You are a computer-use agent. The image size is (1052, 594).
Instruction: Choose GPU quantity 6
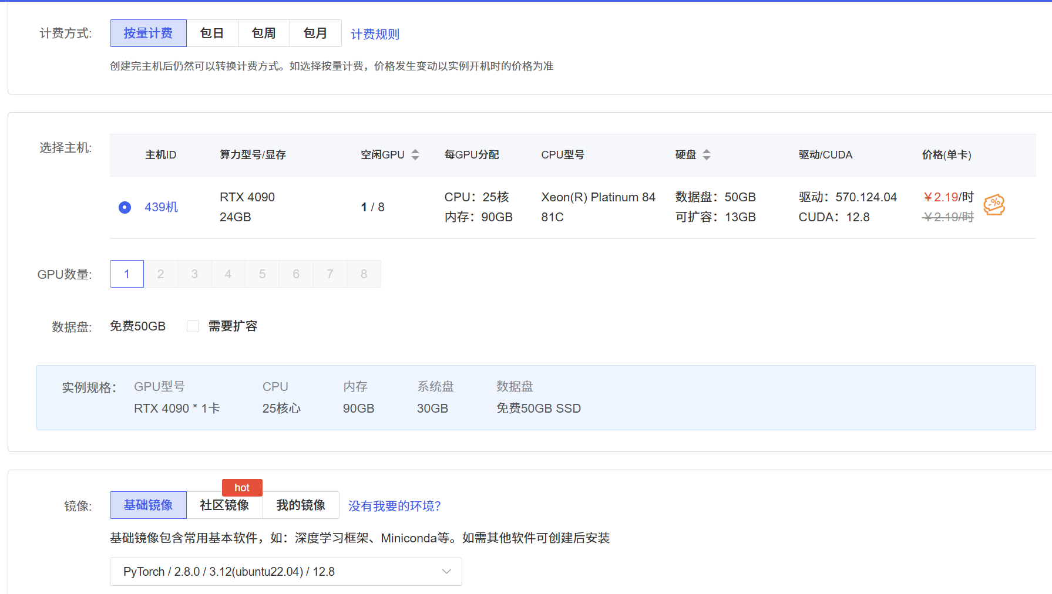tap(296, 274)
